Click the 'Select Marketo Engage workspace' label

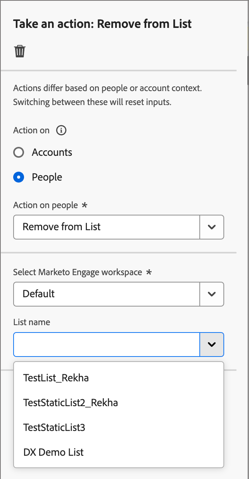[x=78, y=272]
